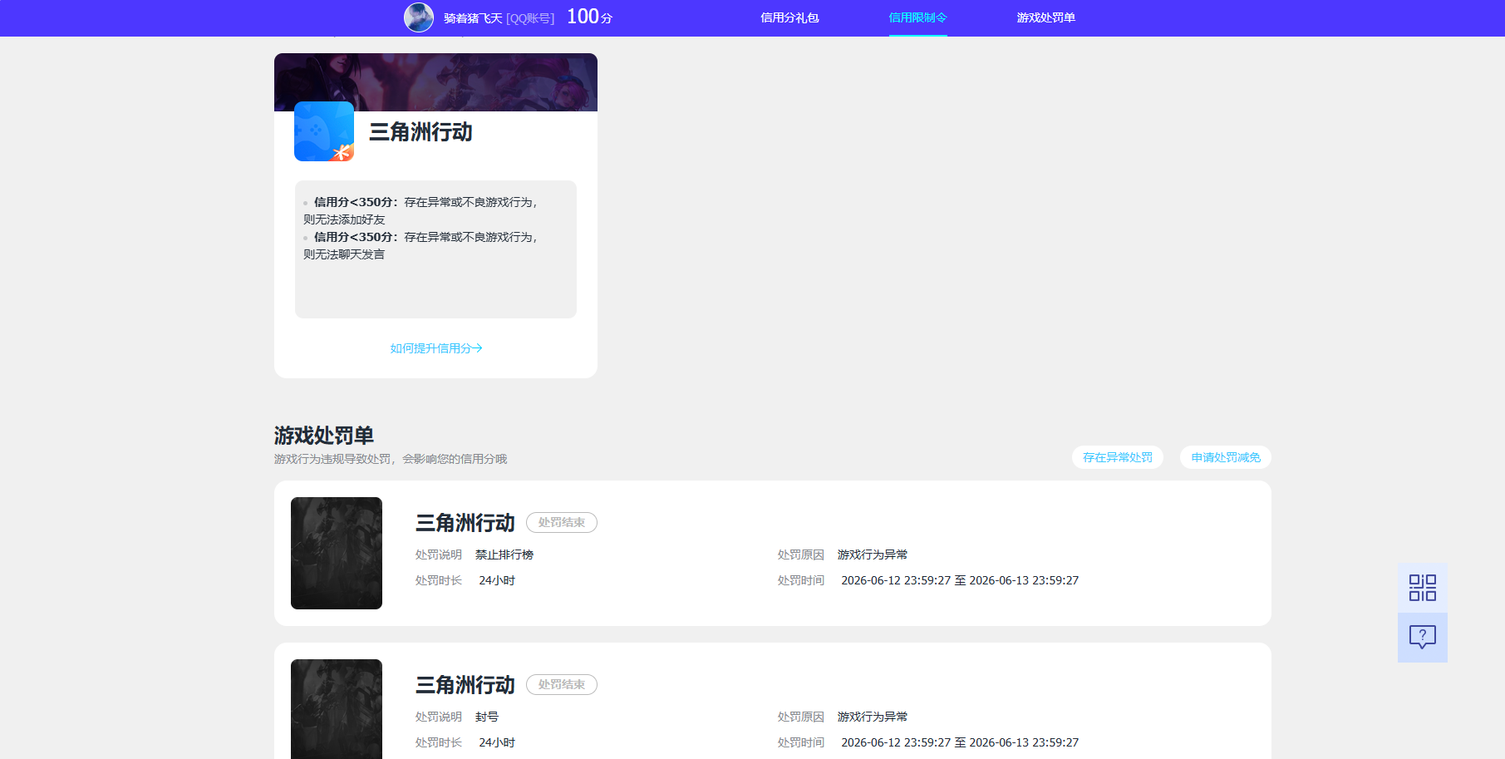This screenshot has width=1505, height=759.
Task: Click 存在异常处罚 button
Action: click(1118, 457)
